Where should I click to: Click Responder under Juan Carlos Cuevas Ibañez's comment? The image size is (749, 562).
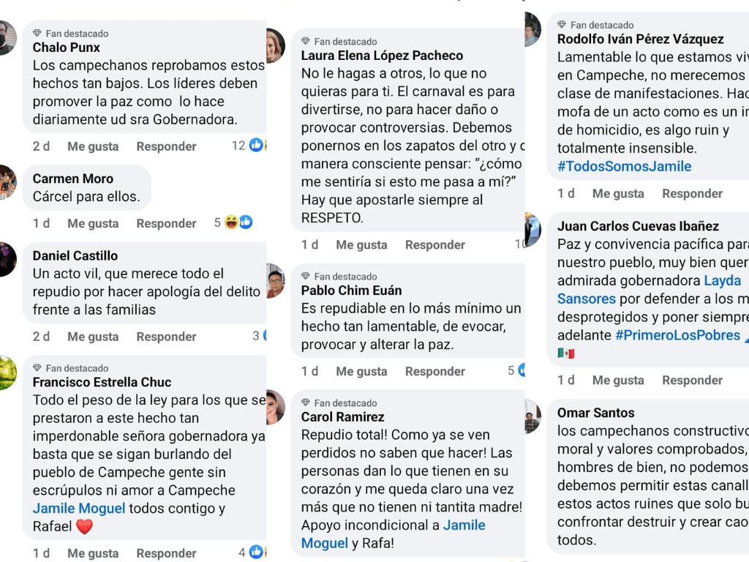click(692, 380)
